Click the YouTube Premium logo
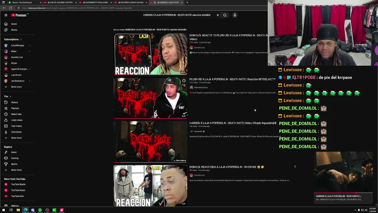The height and width of the screenshot is (213, 378). 19,15
